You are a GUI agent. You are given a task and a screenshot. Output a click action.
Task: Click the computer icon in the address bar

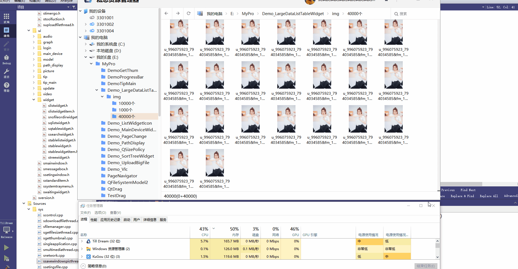pos(200,13)
